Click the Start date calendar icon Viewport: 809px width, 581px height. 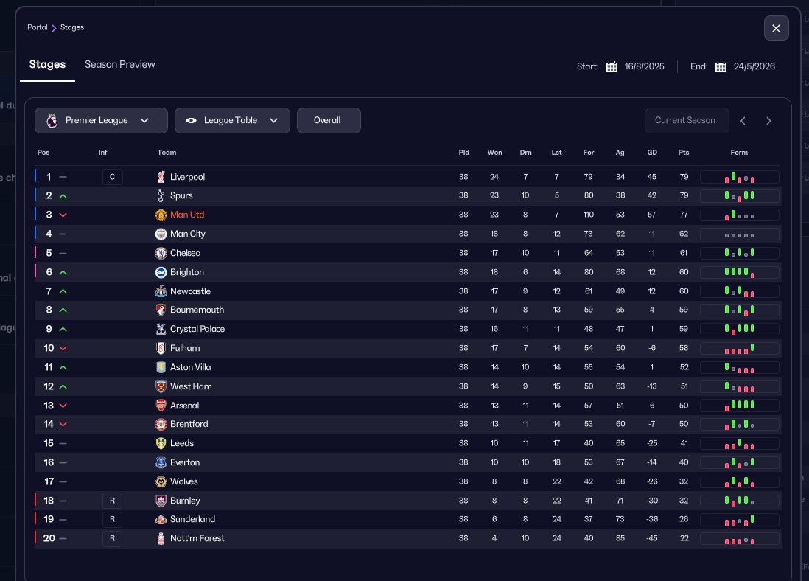click(x=612, y=66)
